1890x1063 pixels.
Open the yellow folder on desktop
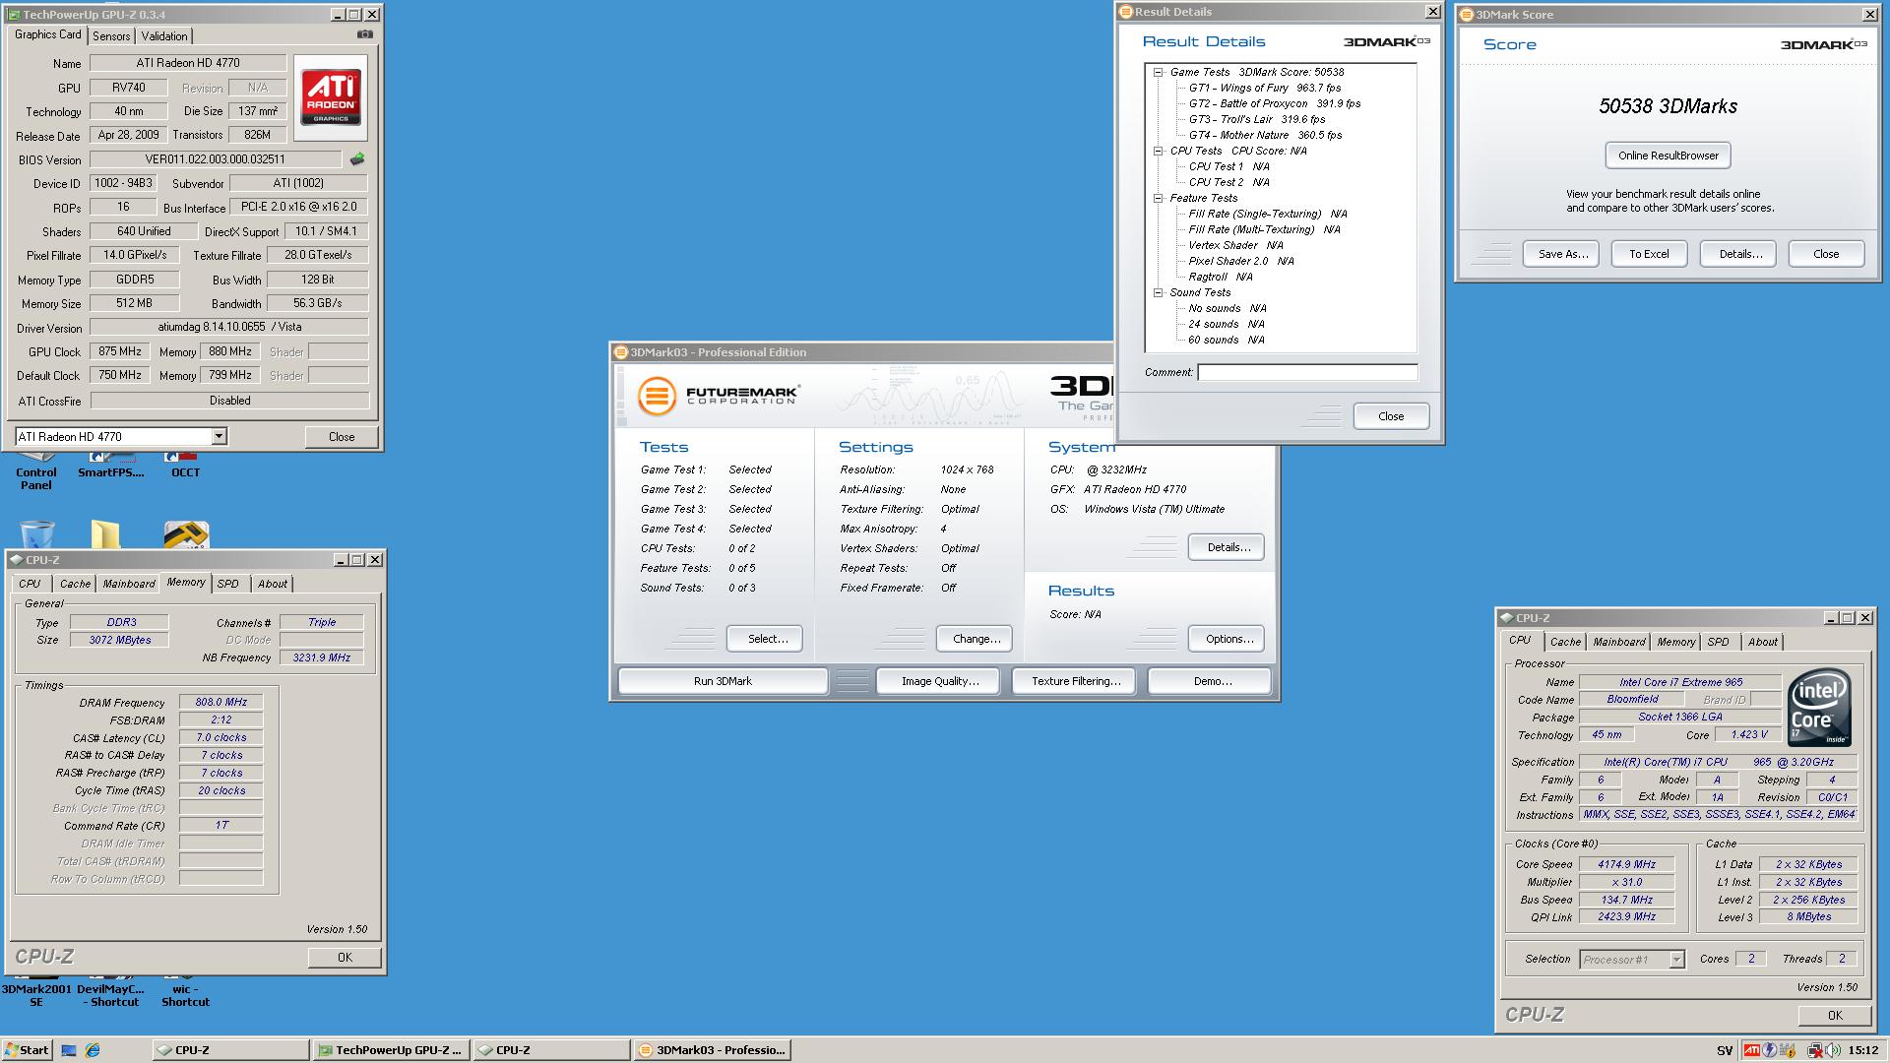(x=105, y=534)
